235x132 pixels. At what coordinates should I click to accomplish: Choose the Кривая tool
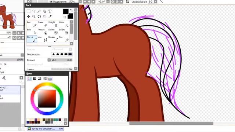click(53, 39)
